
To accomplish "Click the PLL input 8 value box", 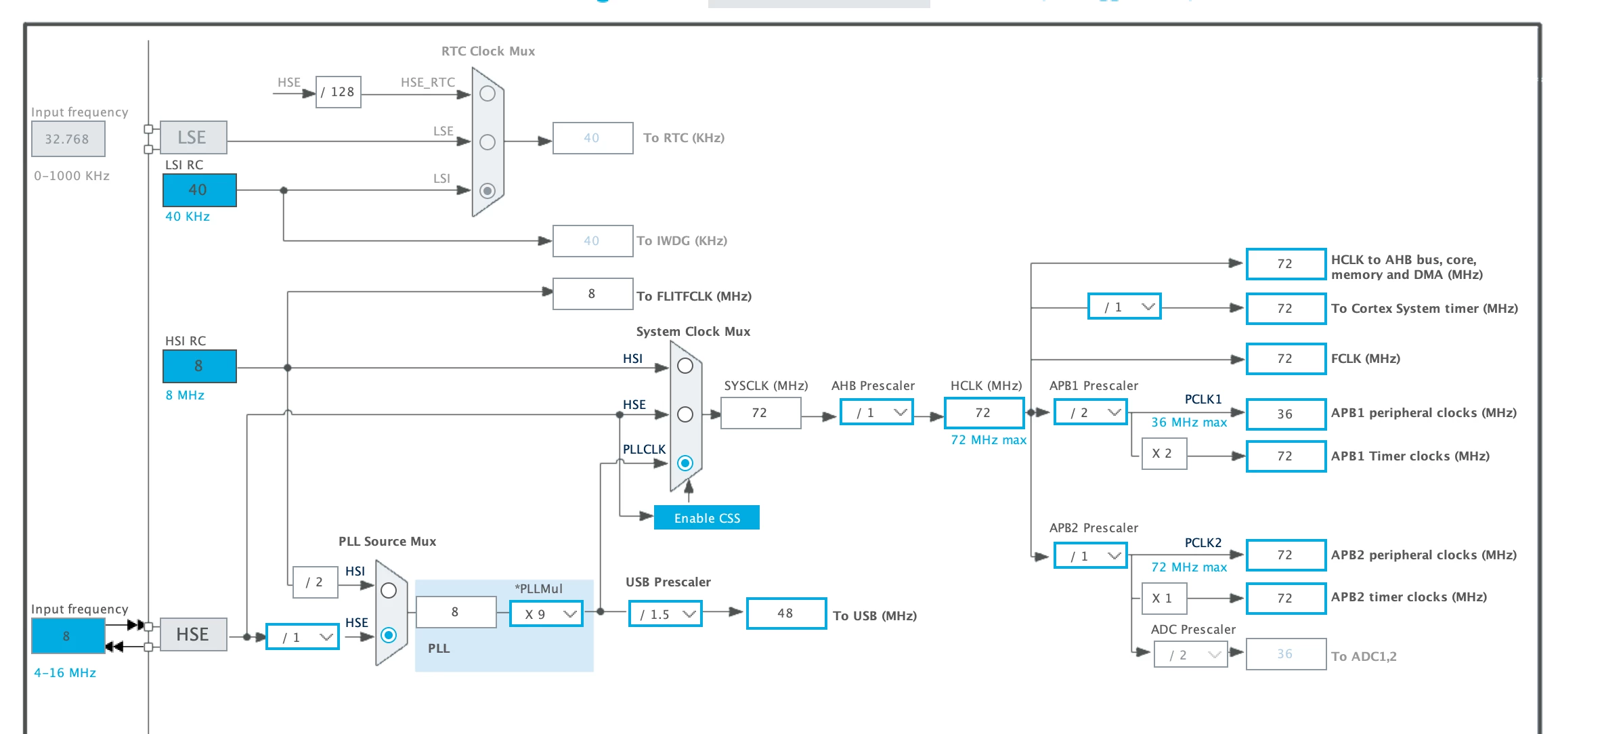I will 456,611.
